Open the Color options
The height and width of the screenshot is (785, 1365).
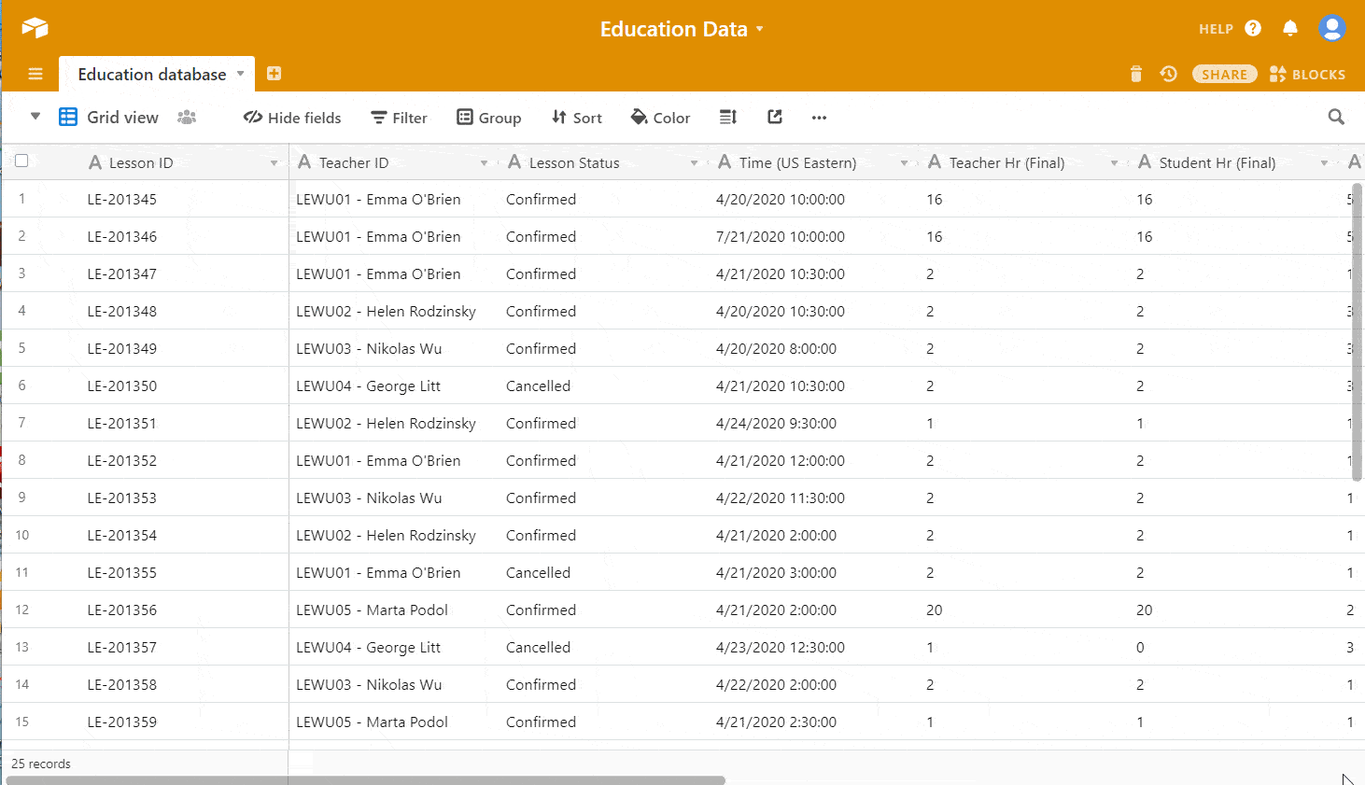660,117
